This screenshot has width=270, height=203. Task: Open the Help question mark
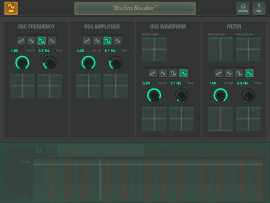point(259,8)
